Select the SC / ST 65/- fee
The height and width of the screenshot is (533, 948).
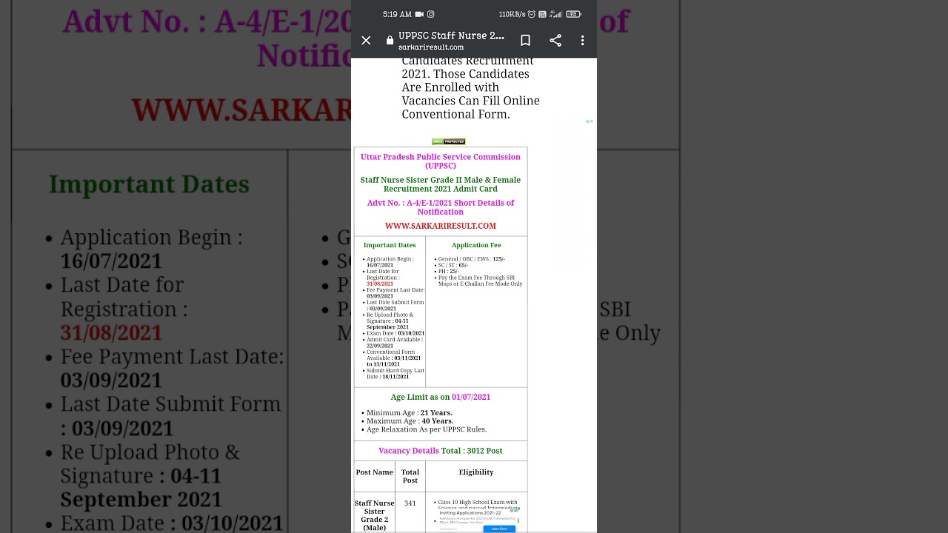(453, 265)
